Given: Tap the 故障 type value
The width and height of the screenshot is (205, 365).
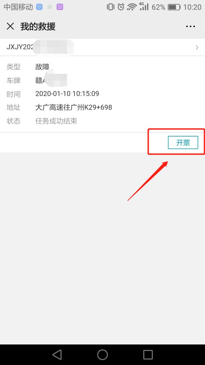Looking at the screenshot, I should click(x=42, y=67).
